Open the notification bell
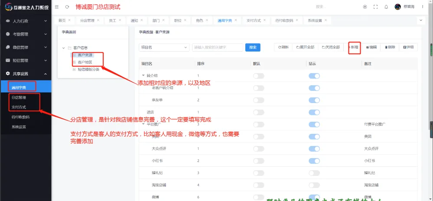 point(386,7)
